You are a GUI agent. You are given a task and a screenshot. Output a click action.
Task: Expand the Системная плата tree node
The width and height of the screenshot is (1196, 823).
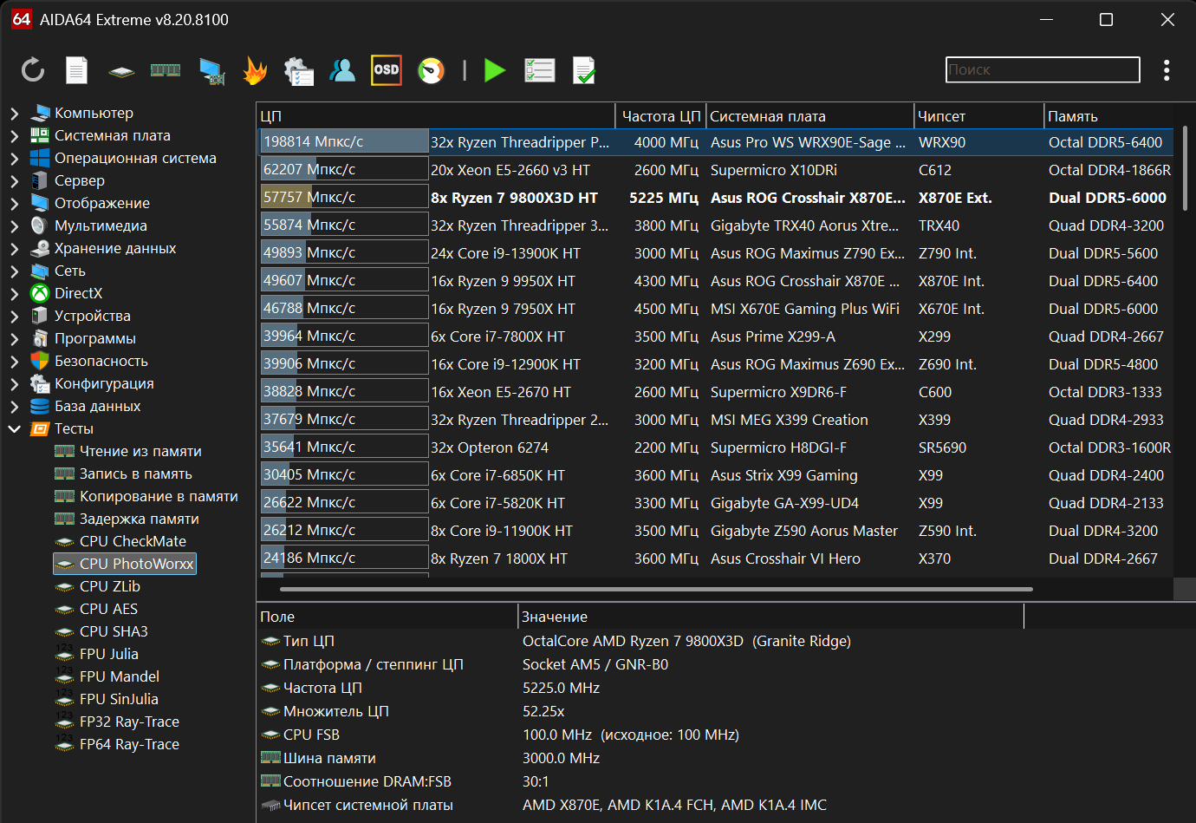point(15,135)
